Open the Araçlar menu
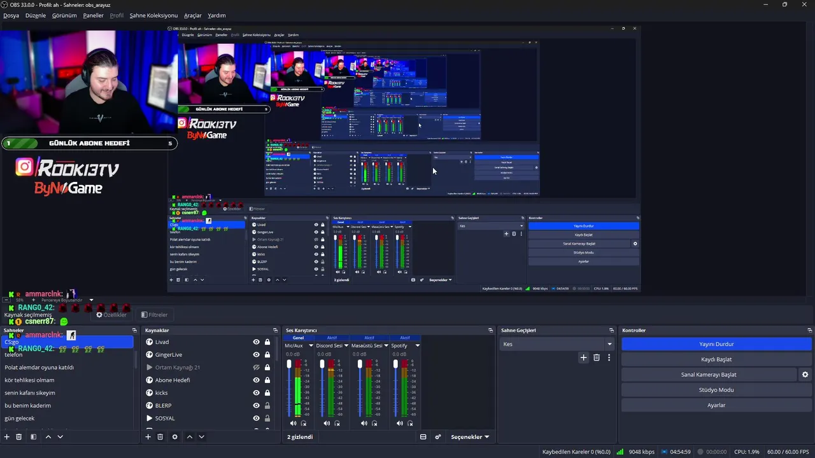815x458 pixels. (193, 15)
